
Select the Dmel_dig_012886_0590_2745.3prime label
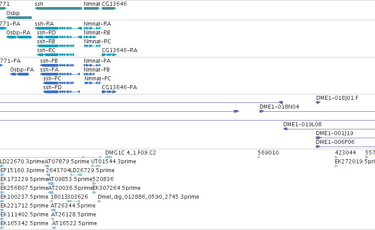point(148,197)
